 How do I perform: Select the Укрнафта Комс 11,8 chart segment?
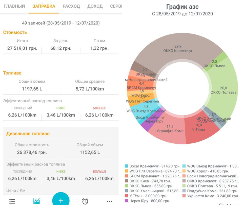click(x=170, y=129)
